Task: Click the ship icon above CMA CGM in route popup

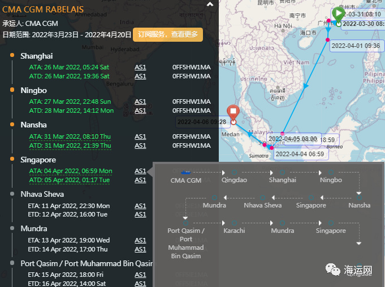Action: click(x=185, y=173)
